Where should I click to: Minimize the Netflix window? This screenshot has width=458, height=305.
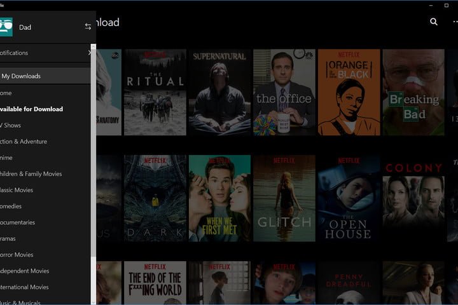pos(431,5)
